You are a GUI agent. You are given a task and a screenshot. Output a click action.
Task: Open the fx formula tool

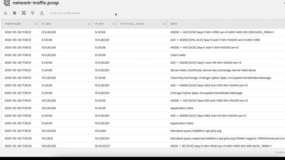(x=6, y=13)
